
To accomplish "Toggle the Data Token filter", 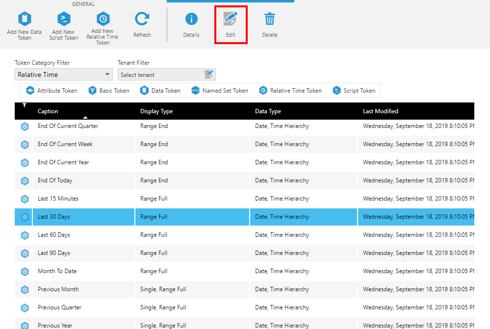I will tap(160, 91).
